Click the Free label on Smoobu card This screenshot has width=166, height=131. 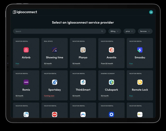click(x=131, y=64)
